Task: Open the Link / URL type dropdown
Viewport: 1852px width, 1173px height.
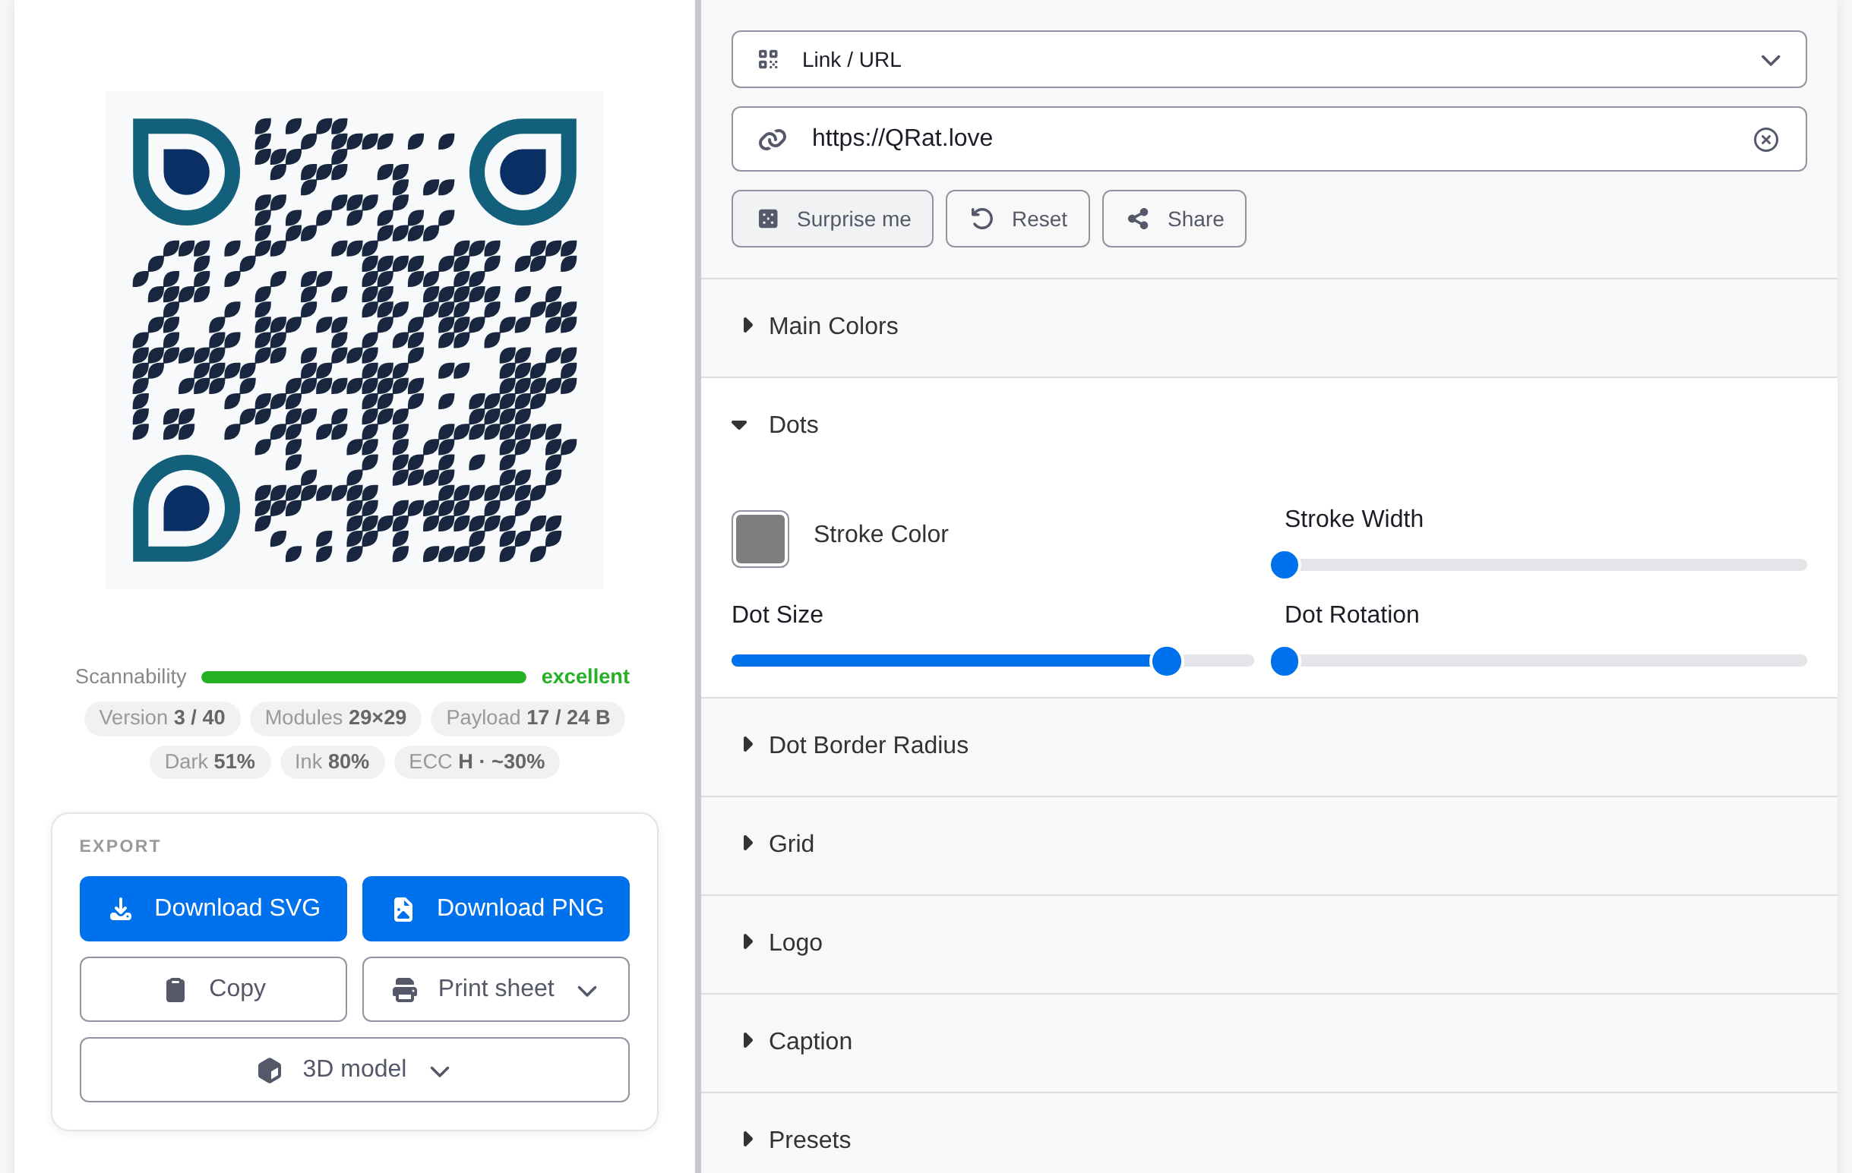Action: tap(1269, 59)
